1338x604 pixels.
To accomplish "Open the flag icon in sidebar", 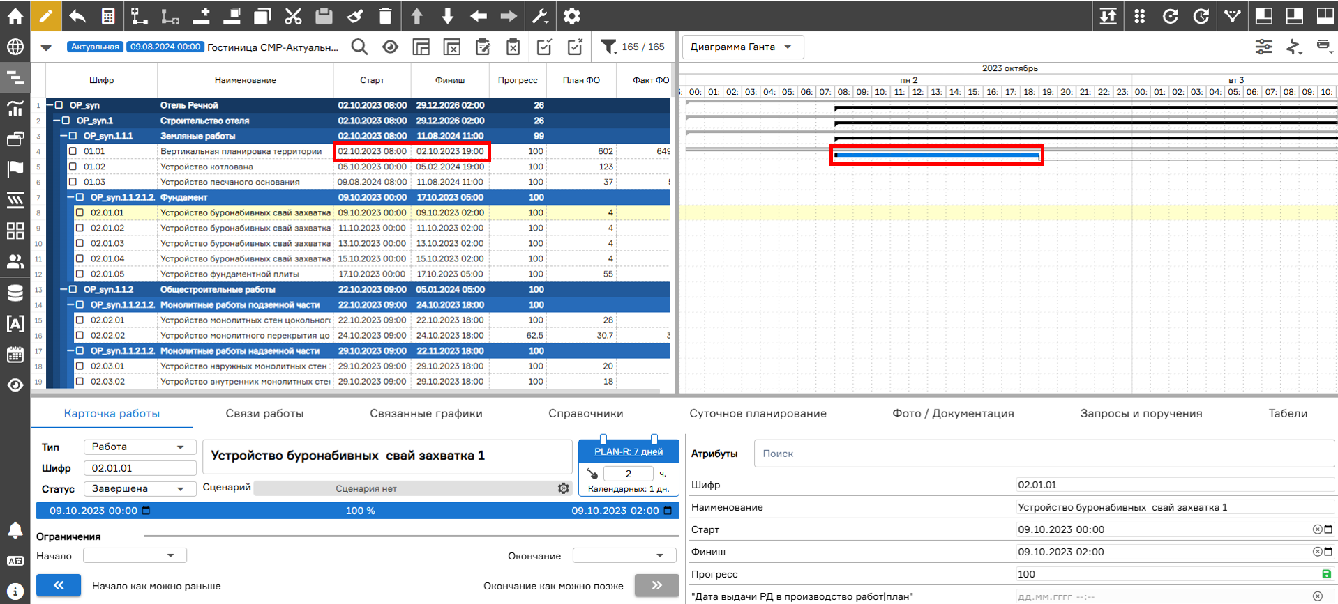I will (x=15, y=169).
